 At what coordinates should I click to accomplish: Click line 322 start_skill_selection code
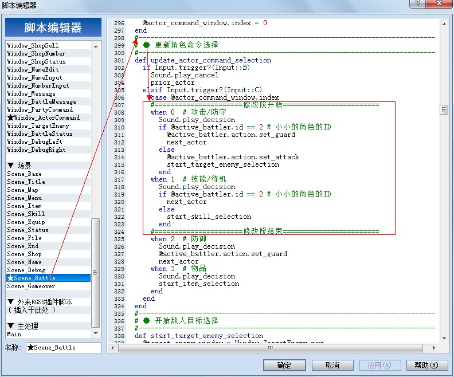pyautogui.click(x=209, y=217)
